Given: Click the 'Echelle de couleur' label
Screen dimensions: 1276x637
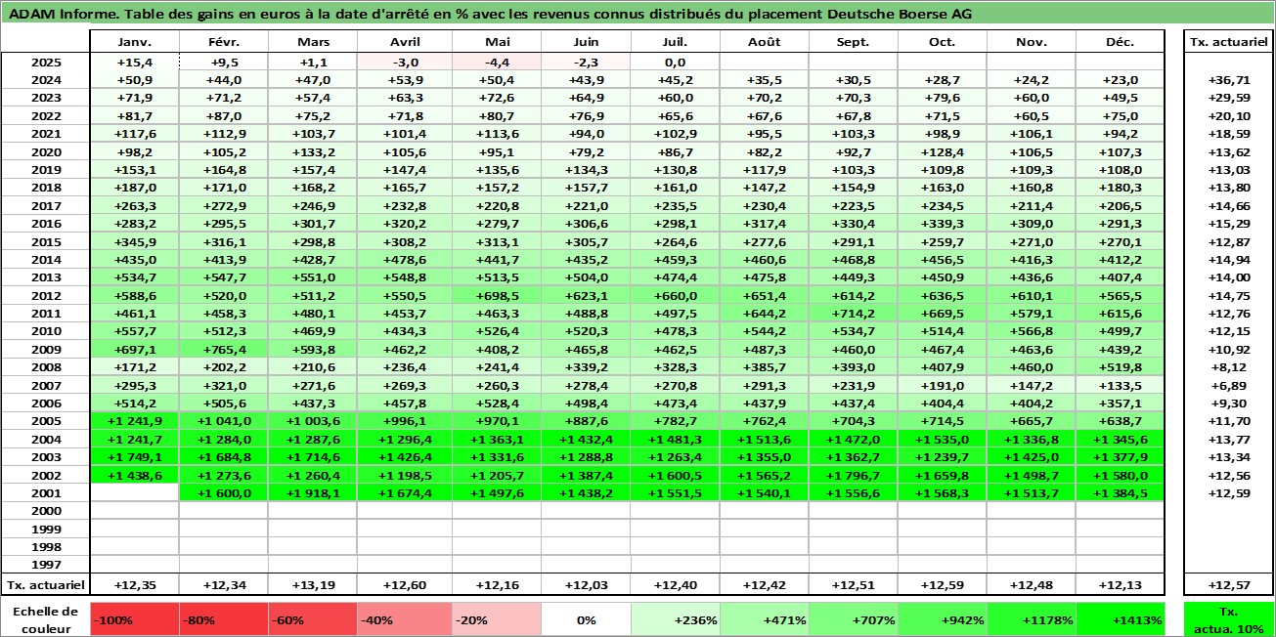Looking at the screenshot, I should click(46, 618).
